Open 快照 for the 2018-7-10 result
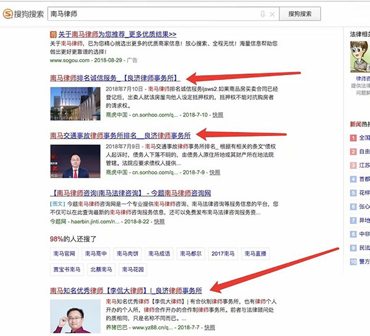 point(218,115)
